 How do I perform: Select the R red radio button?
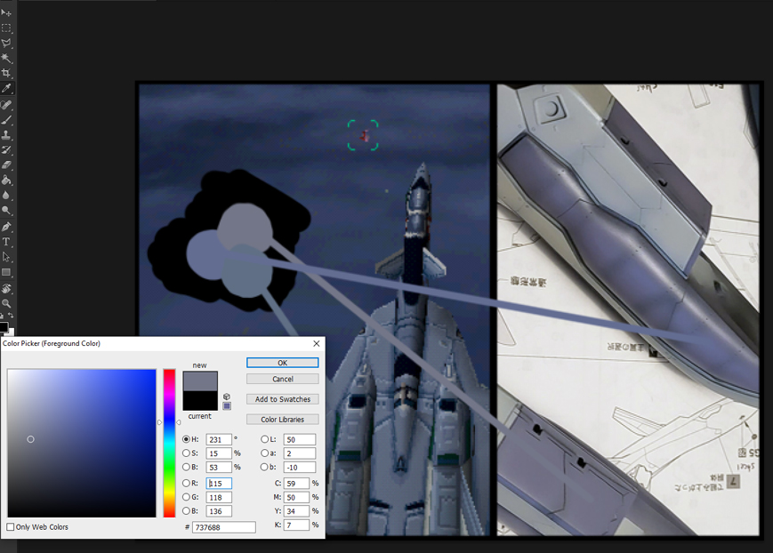click(186, 483)
